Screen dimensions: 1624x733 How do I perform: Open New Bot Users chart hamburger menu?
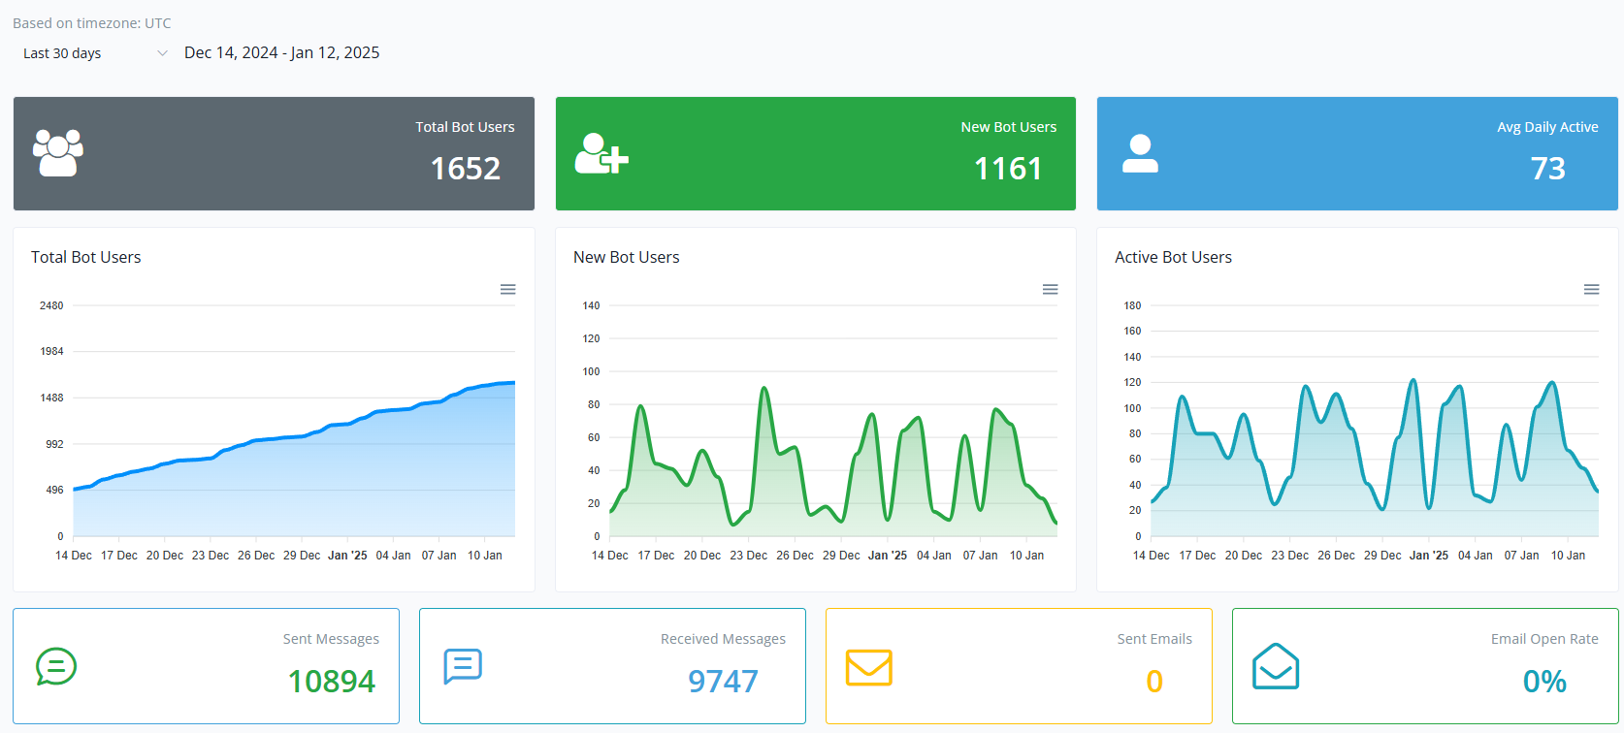(1050, 290)
